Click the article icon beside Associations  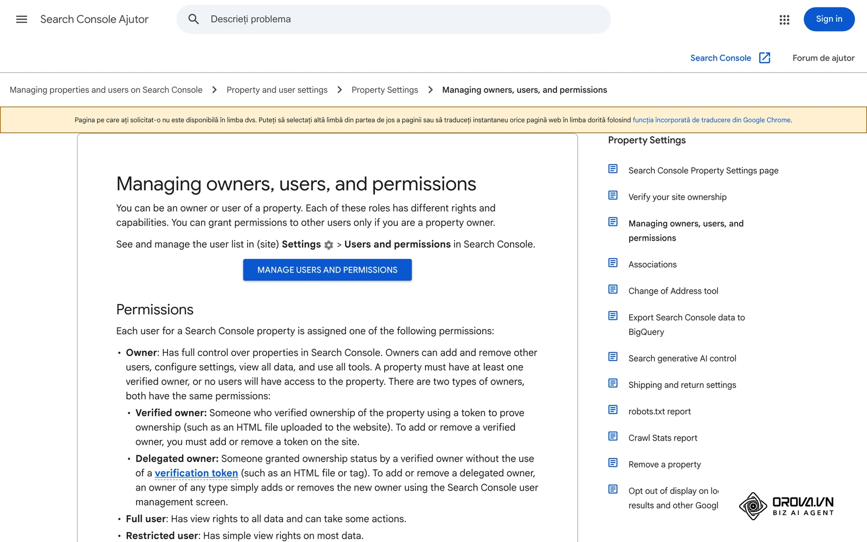click(613, 263)
